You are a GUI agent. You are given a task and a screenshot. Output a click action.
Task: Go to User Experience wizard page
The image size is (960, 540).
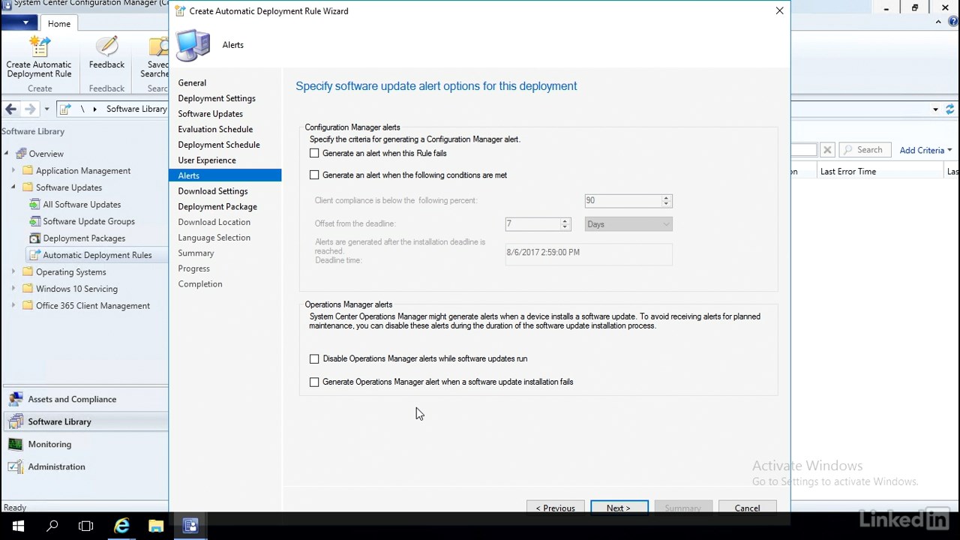point(207,160)
